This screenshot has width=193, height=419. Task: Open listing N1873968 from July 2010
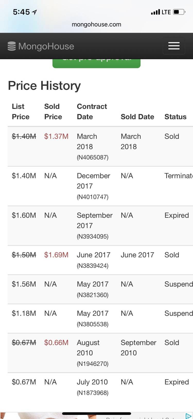[93, 393]
